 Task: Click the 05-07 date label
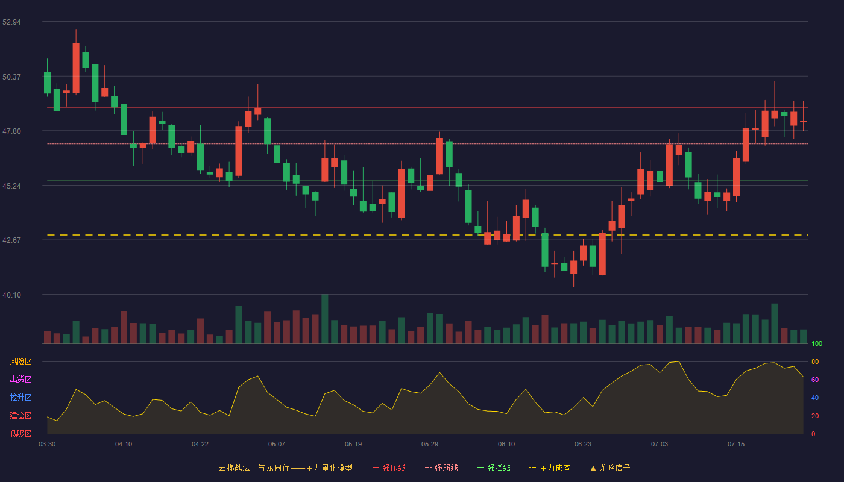coord(277,444)
